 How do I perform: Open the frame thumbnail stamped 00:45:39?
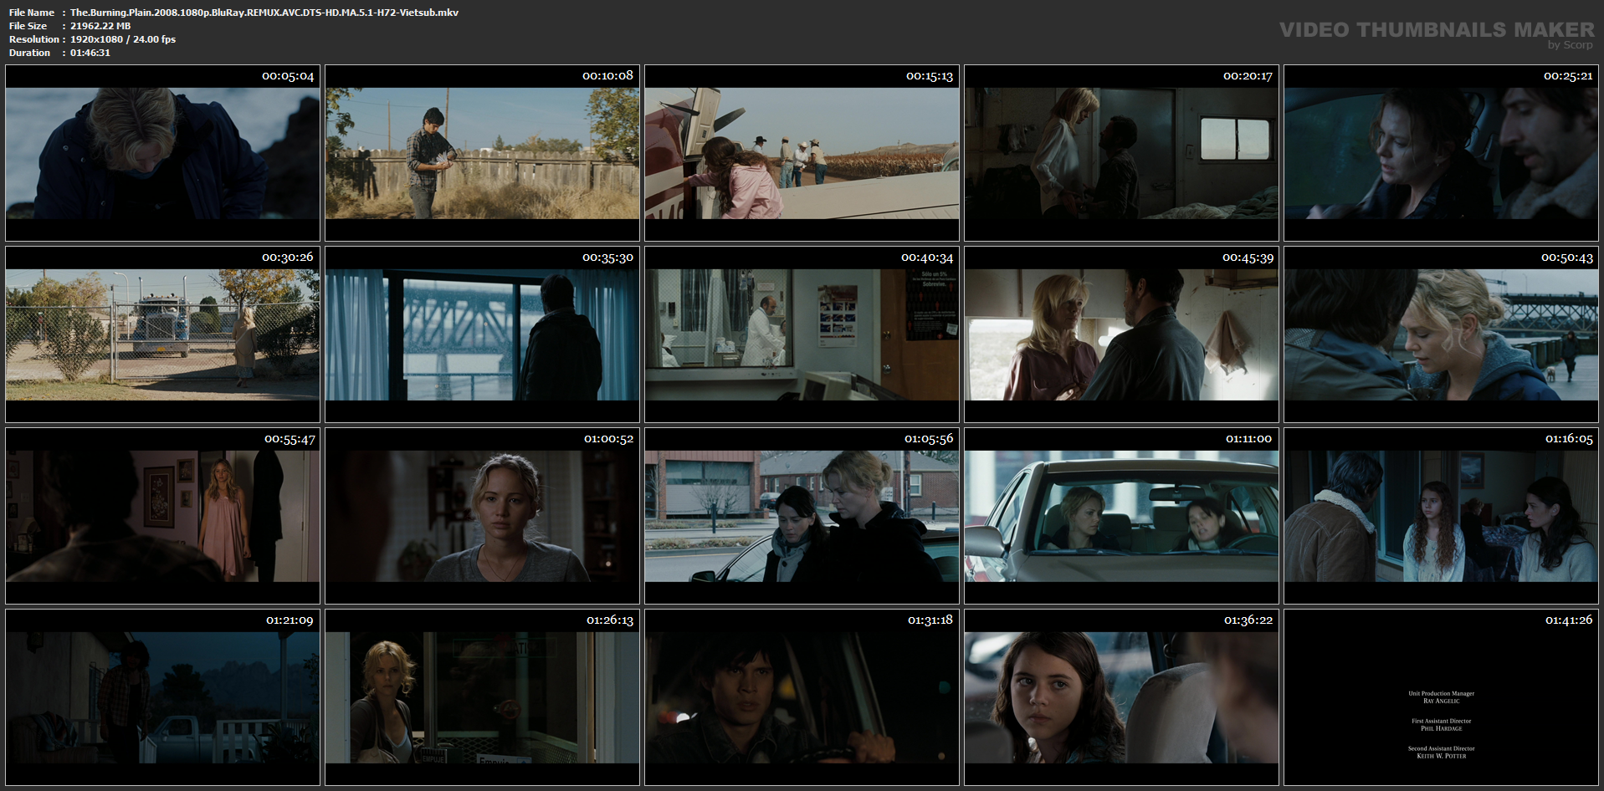[x=1121, y=334]
